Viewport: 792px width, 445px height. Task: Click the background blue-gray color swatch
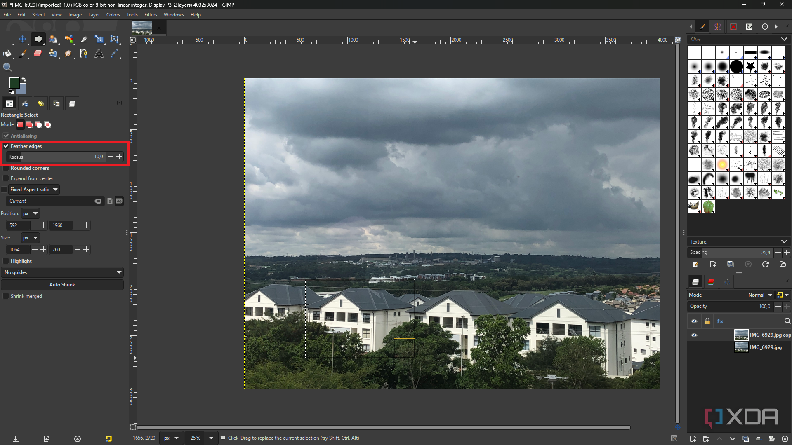(22, 90)
